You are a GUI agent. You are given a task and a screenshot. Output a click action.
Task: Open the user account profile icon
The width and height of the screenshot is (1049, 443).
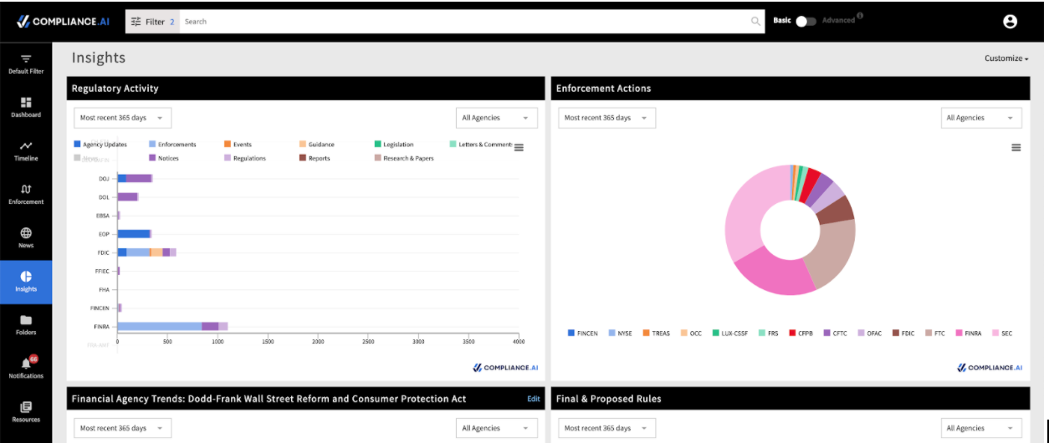tap(1010, 22)
